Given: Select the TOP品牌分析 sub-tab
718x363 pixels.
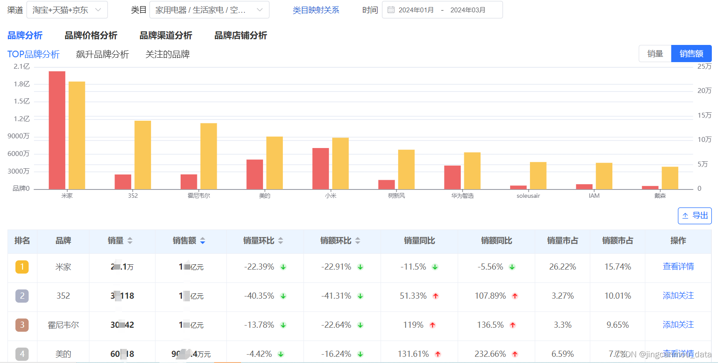Looking at the screenshot, I should [33, 54].
